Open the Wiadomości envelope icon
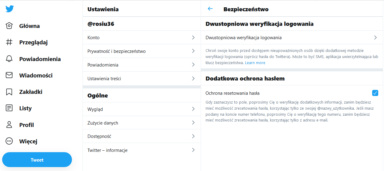Viewport: 384px width, 171px height. [x=9, y=75]
